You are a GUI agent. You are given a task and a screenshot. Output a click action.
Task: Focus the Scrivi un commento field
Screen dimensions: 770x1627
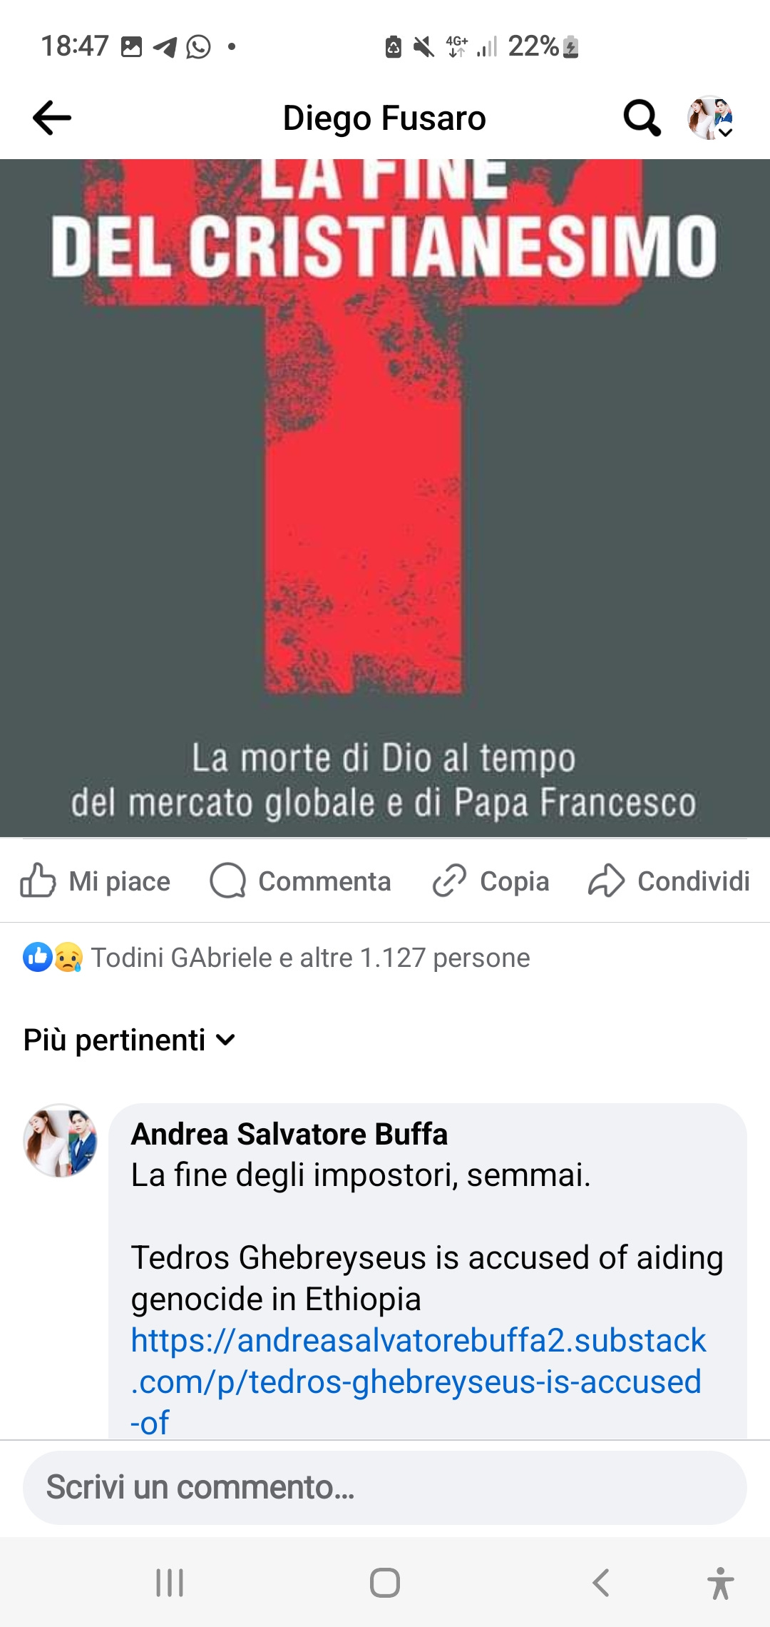coord(385,1488)
